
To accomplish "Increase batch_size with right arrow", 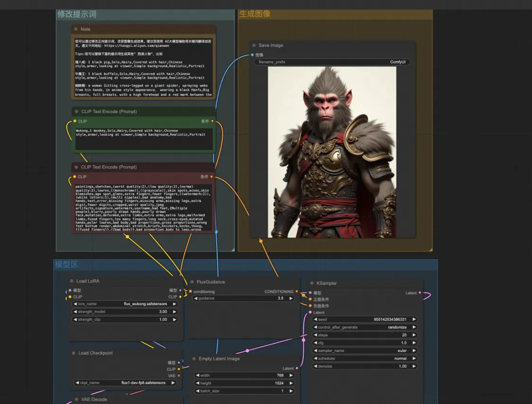I will click(x=291, y=391).
